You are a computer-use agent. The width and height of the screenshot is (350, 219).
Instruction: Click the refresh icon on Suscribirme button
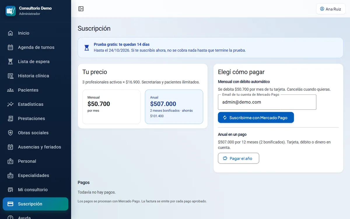pyautogui.click(x=225, y=118)
